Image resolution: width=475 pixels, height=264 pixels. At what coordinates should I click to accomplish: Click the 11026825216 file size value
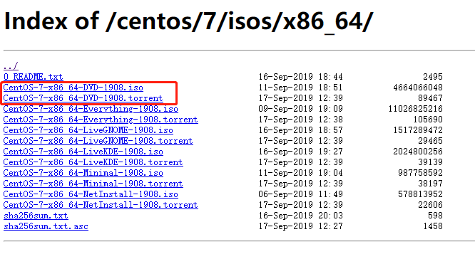click(415, 109)
